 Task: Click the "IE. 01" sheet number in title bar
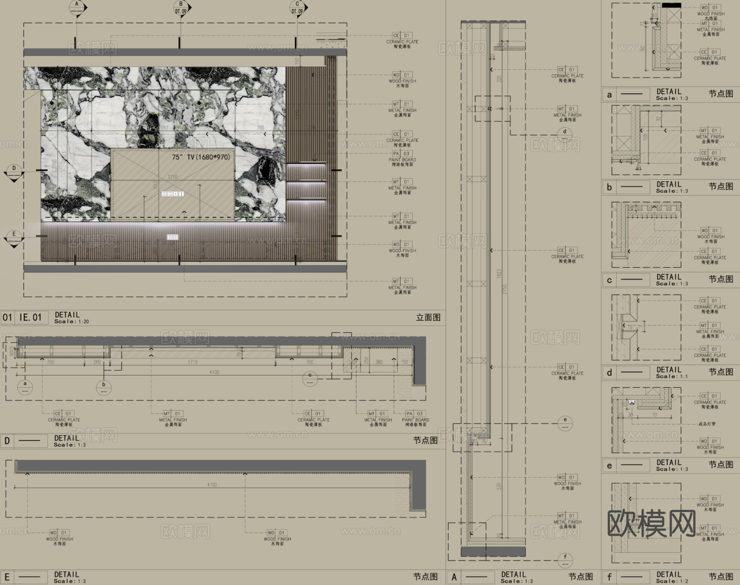click(x=30, y=317)
